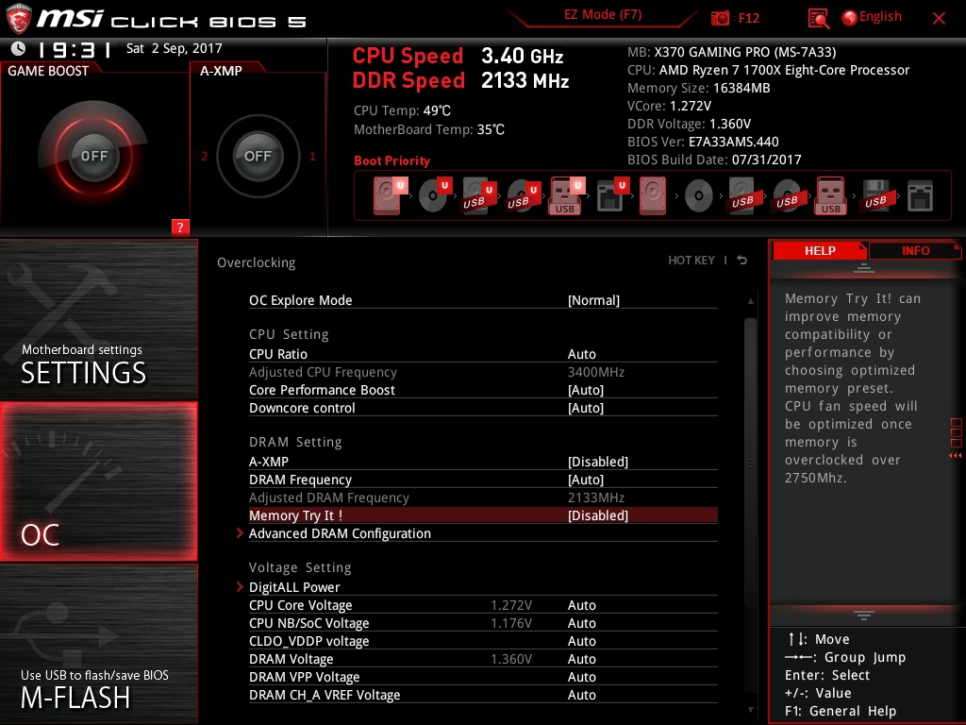Click the scroll-down arrow of the settings list
This screenshot has height=725, width=966.
tap(750, 710)
